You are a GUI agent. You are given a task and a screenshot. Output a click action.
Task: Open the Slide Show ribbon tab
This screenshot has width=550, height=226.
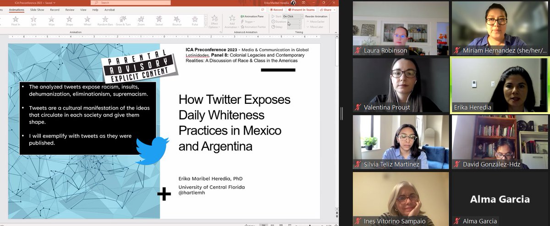37,9
